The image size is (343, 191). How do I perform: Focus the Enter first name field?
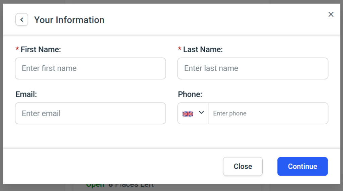[x=90, y=68]
